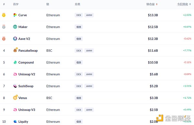This screenshot has height=125, width=194.
Task: Sort by 锁仓量 column arrows
Action: [156, 4]
